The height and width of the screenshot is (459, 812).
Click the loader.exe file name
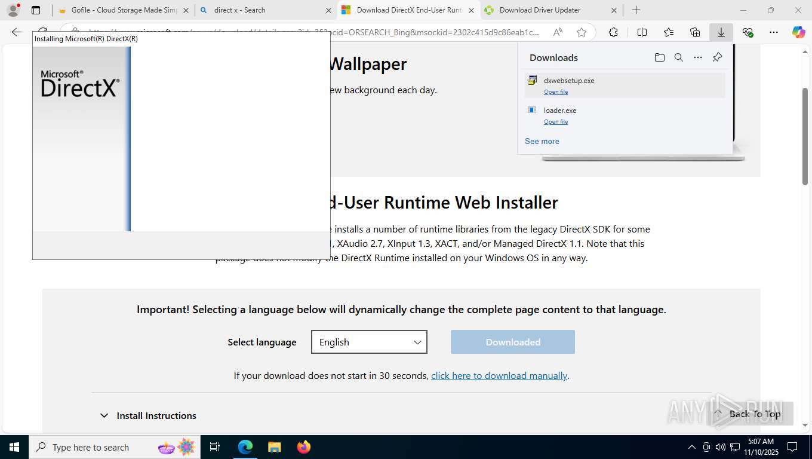click(x=560, y=111)
